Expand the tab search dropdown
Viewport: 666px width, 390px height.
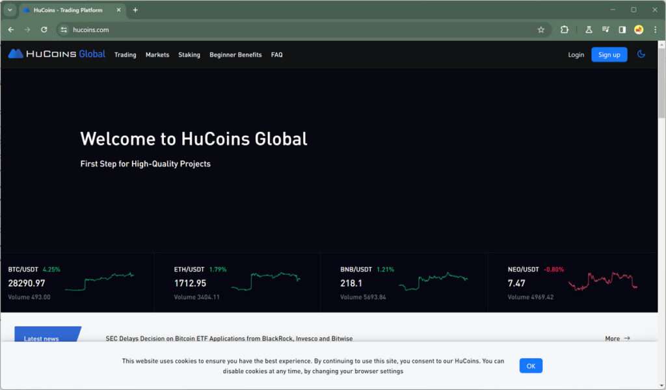[x=10, y=10]
